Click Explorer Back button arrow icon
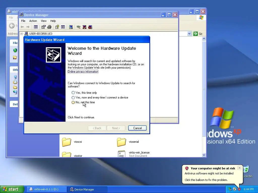258x193 pixels. (12, 26)
